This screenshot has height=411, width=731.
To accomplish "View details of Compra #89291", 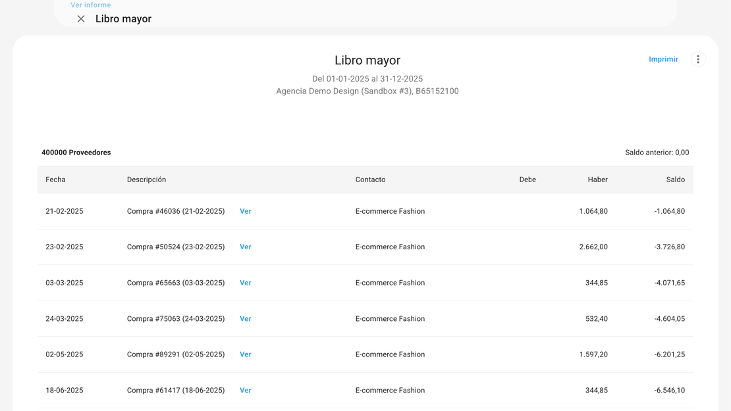I will coord(246,354).
